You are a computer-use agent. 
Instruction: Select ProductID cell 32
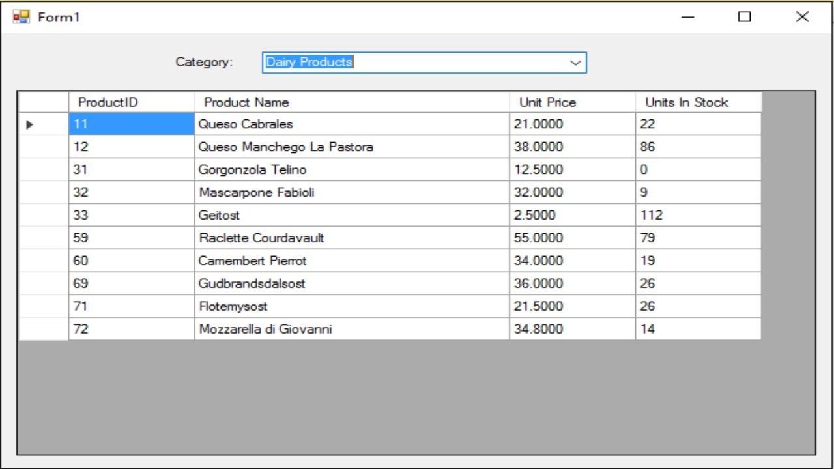coord(132,192)
